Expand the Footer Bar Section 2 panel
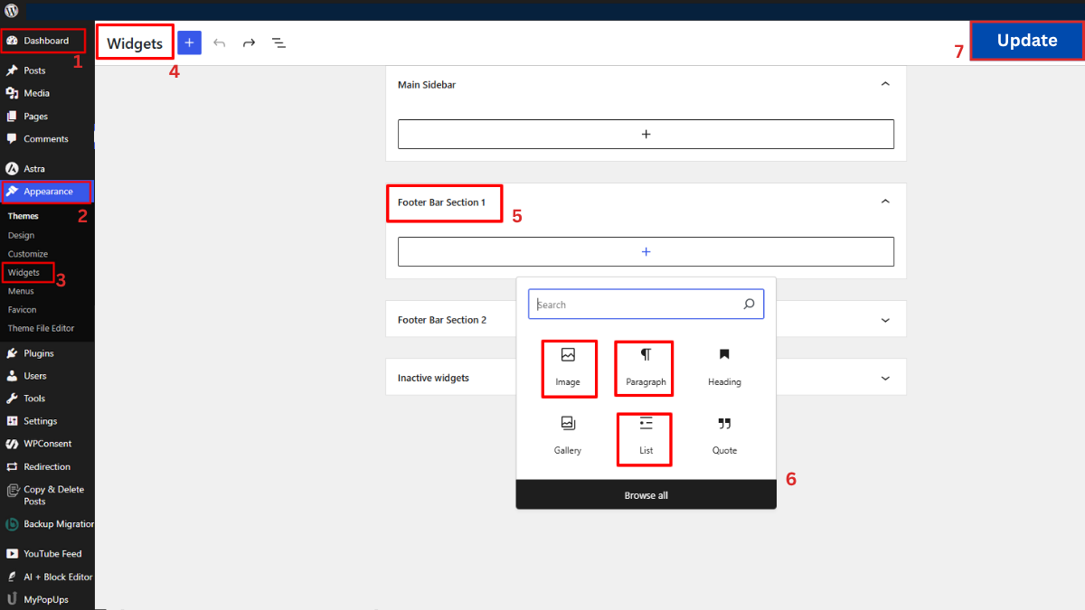 click(885, 318)
